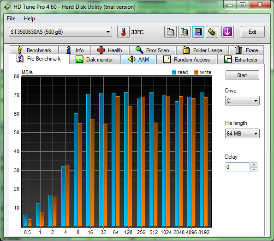
Task: Decrease Delay with the down spinner arrow
Action: coord(254,169)
